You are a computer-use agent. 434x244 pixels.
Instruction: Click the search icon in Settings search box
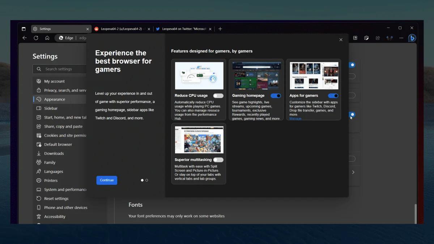(x=39, y=69)
